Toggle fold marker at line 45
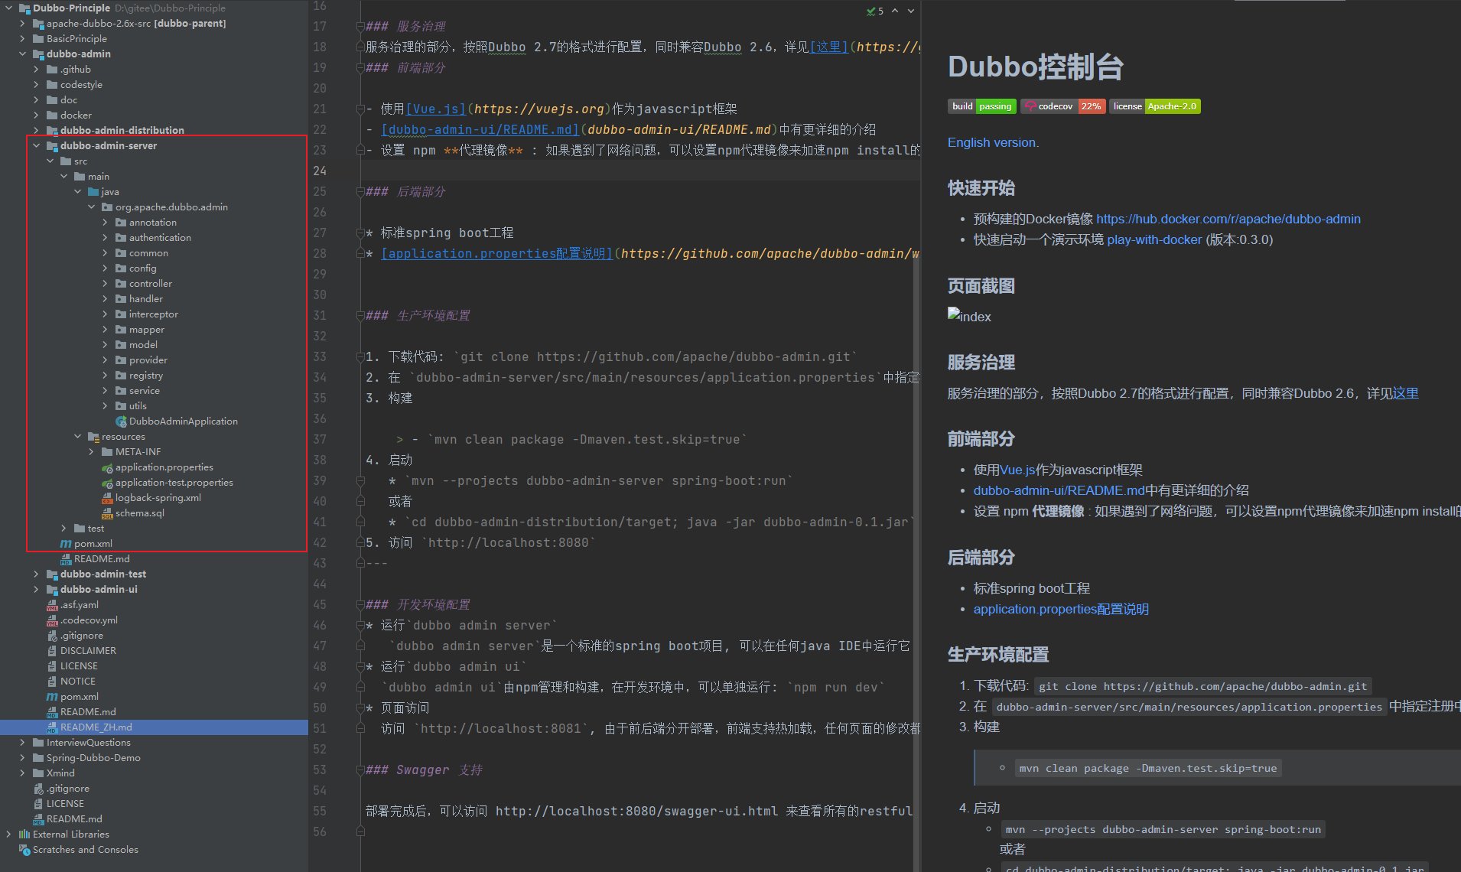The image size is (1461, 872). tap(360, 605)
